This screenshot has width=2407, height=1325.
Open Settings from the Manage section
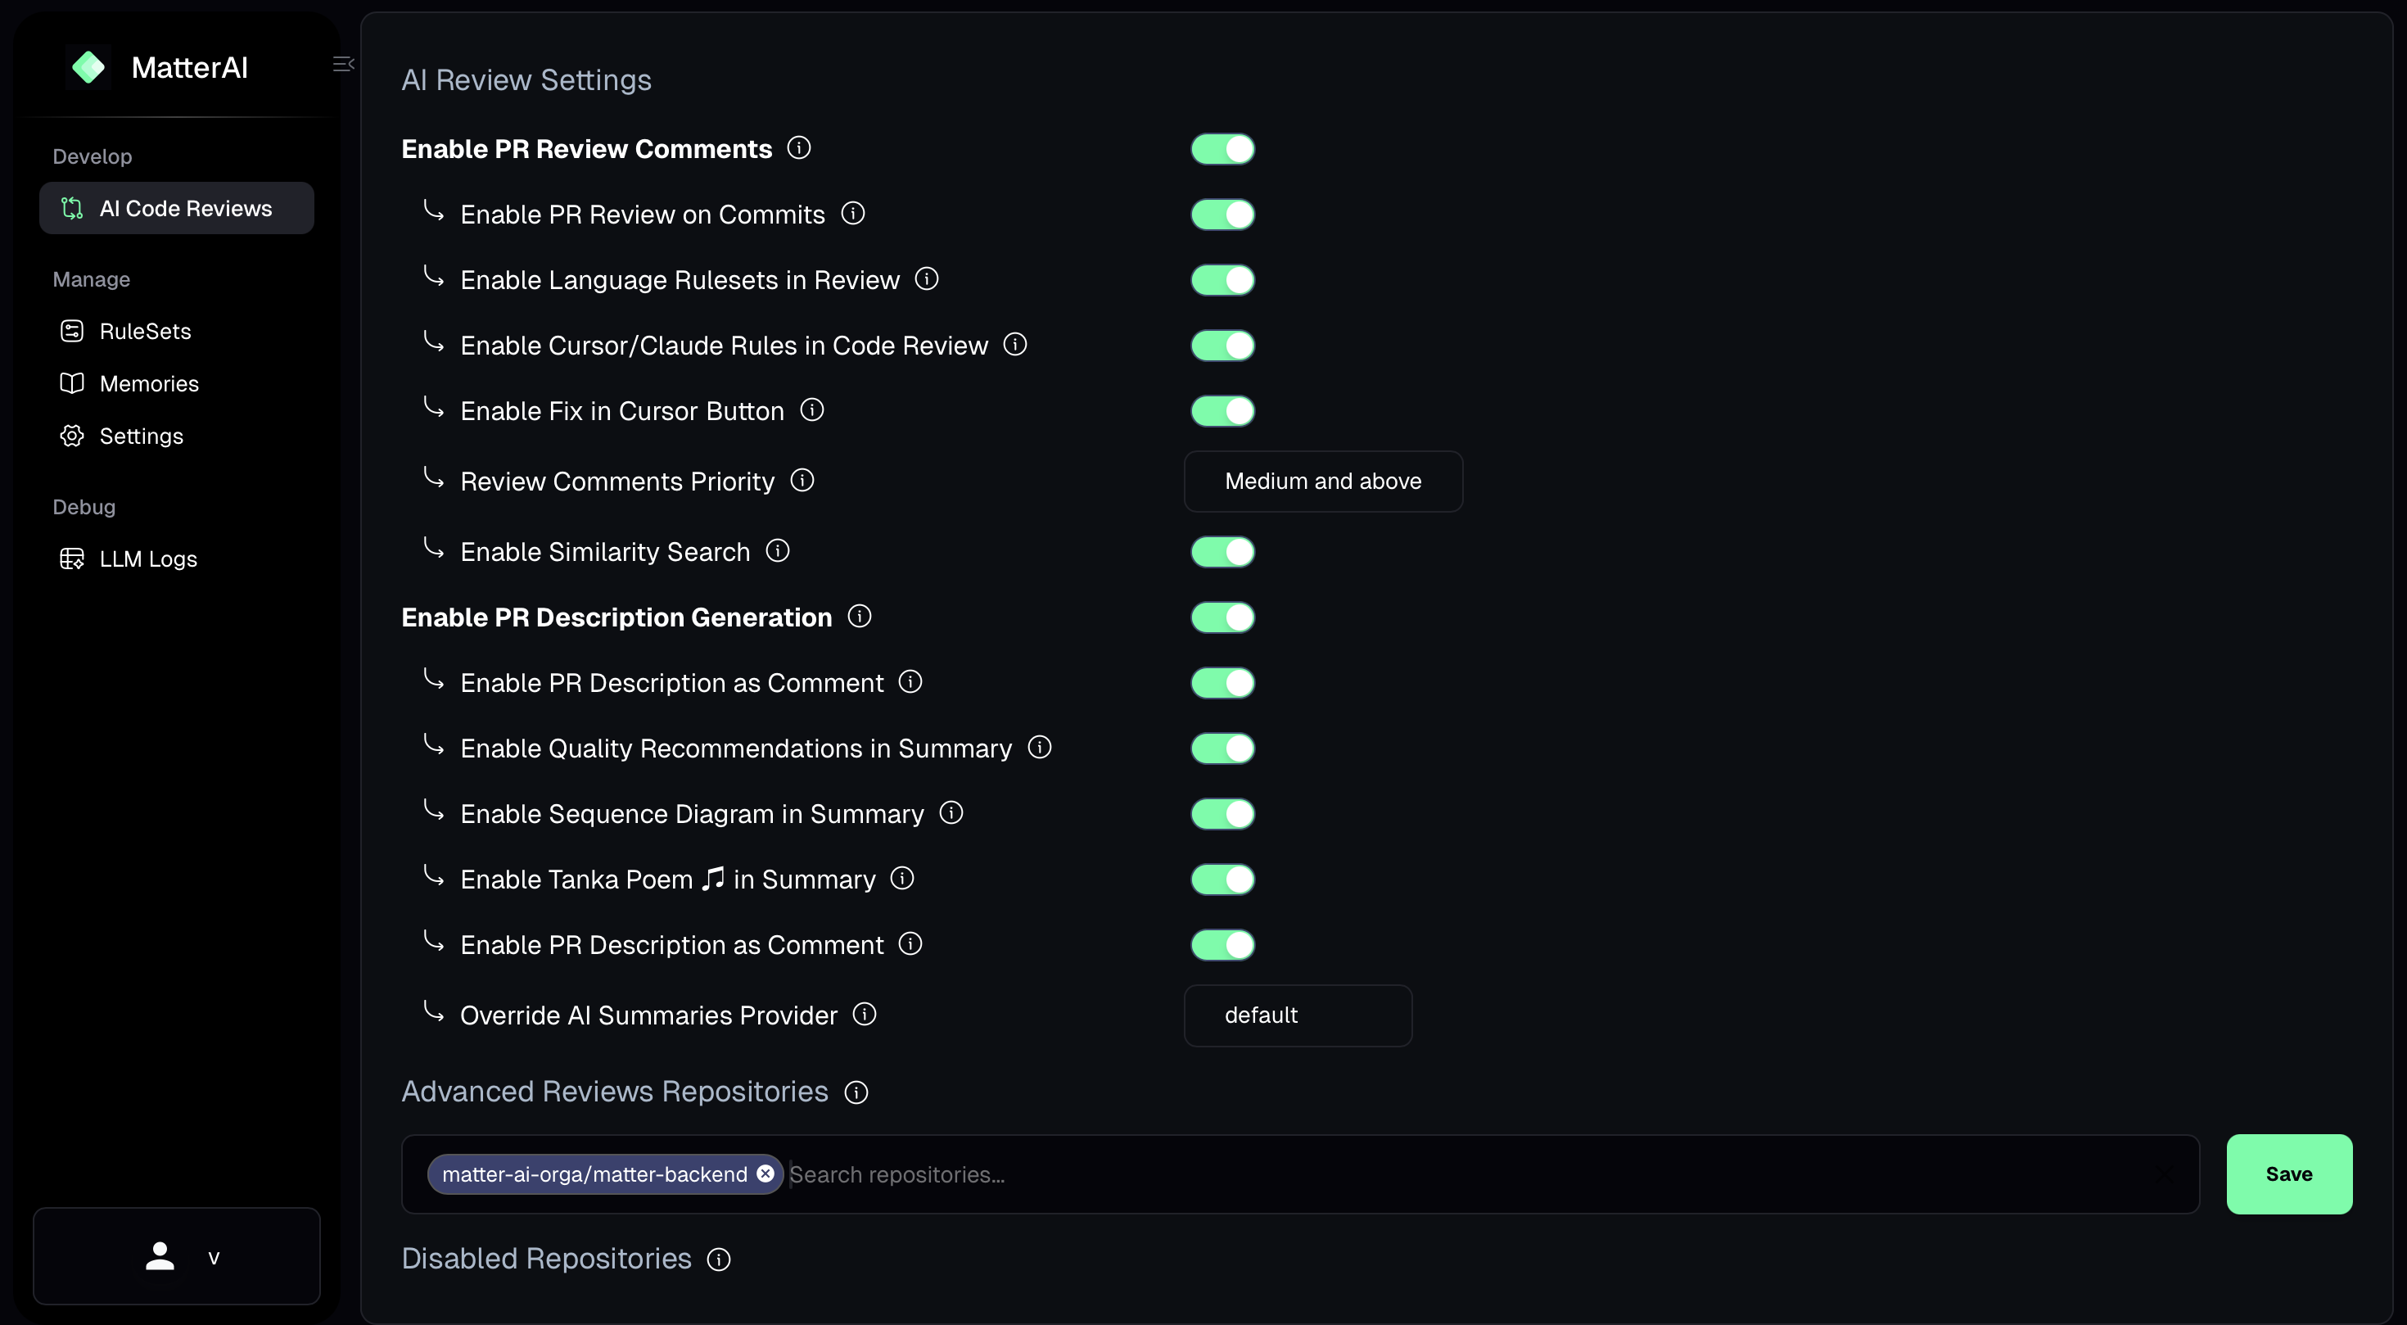[141, 436]
